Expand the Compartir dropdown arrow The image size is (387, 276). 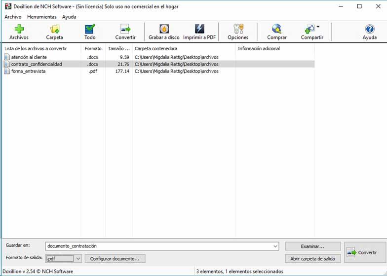tap(318, 27)
